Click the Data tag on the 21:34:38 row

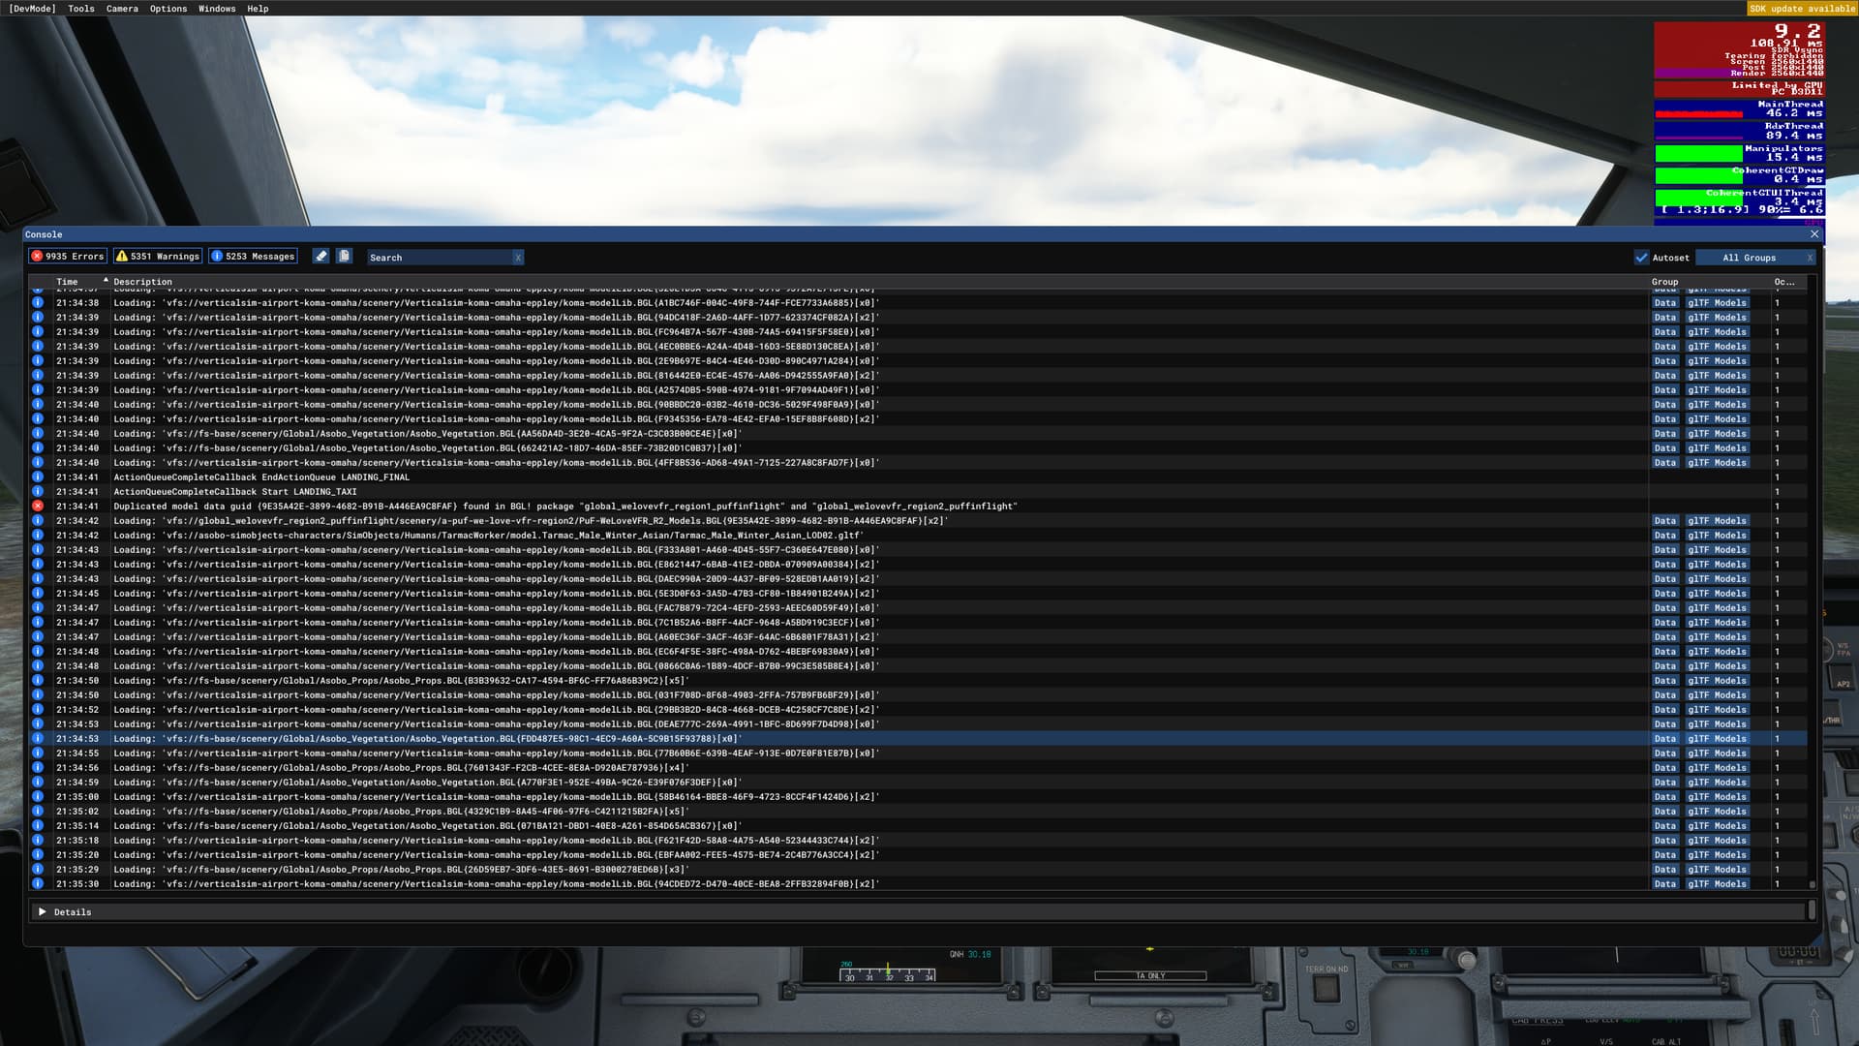coord(1664,303)
